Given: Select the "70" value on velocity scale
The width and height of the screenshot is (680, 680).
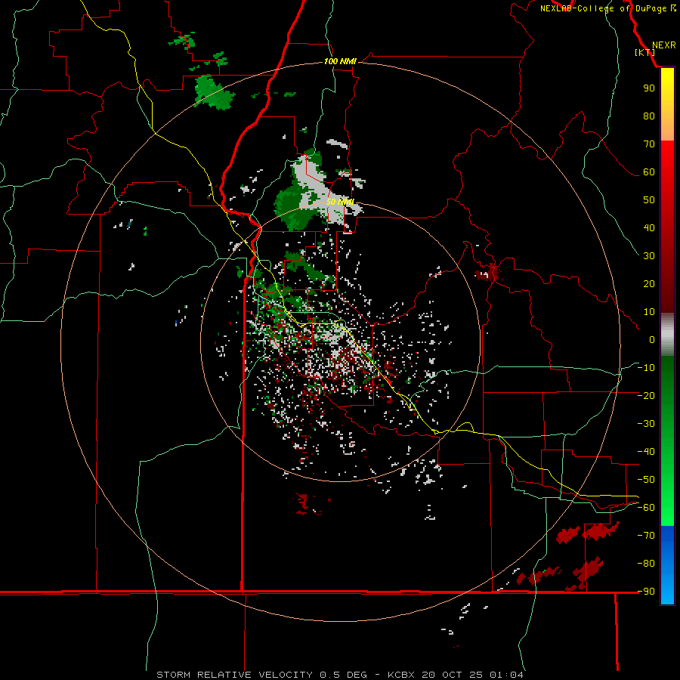Looking at the screenshot, I should pyautogui.click(x=649, y=144).
